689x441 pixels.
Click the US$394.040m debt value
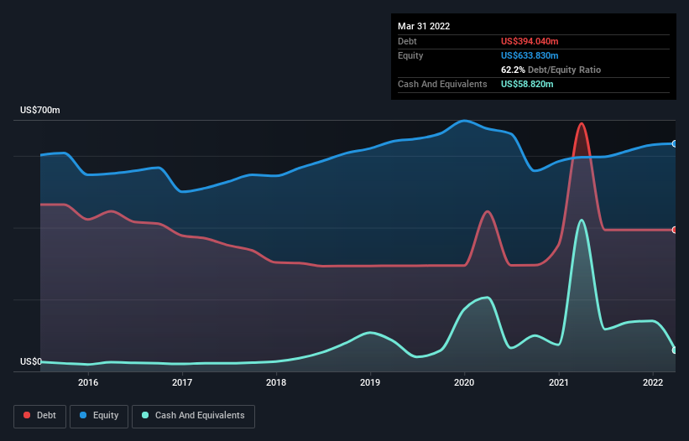tap(530, 41)
